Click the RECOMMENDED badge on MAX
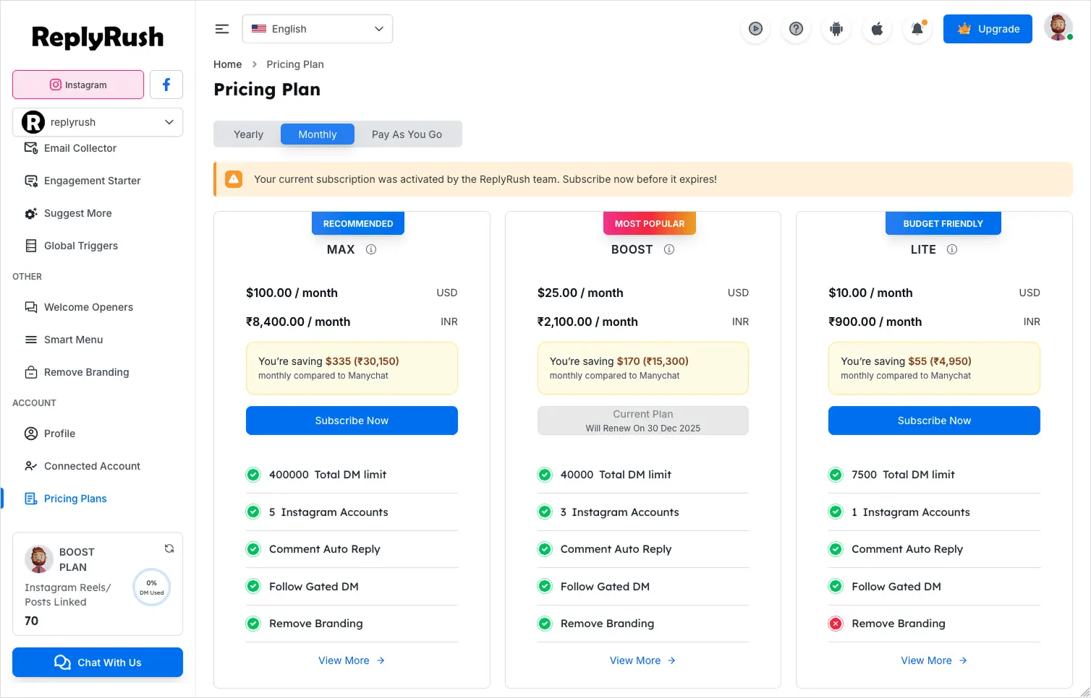Image resolution: width=1091 pixels, height=698 pixels. tap(358, 223)
